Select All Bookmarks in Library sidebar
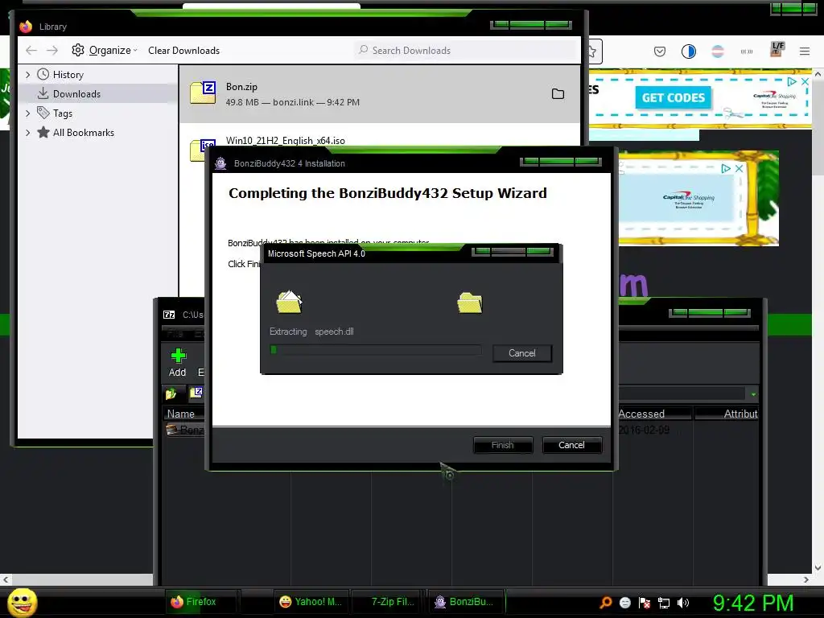 pos(84,133)
